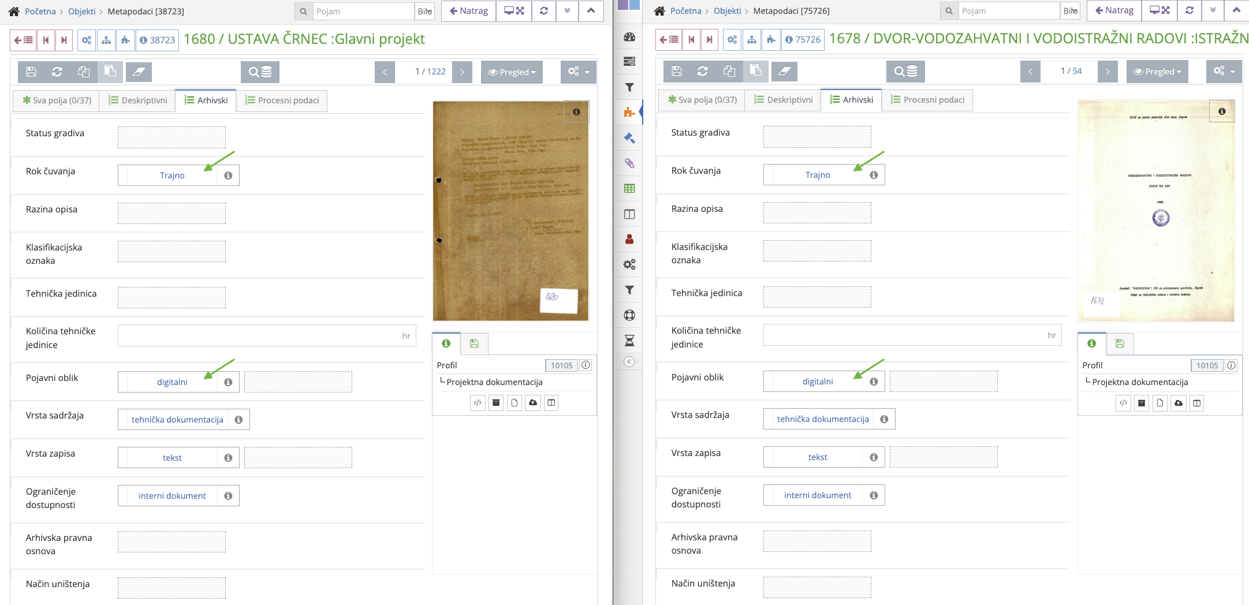The height and width of the screenshot is (605, 1249).
Task: Save record 75726 with the floppy disk icon
Action: click(677, 71)
